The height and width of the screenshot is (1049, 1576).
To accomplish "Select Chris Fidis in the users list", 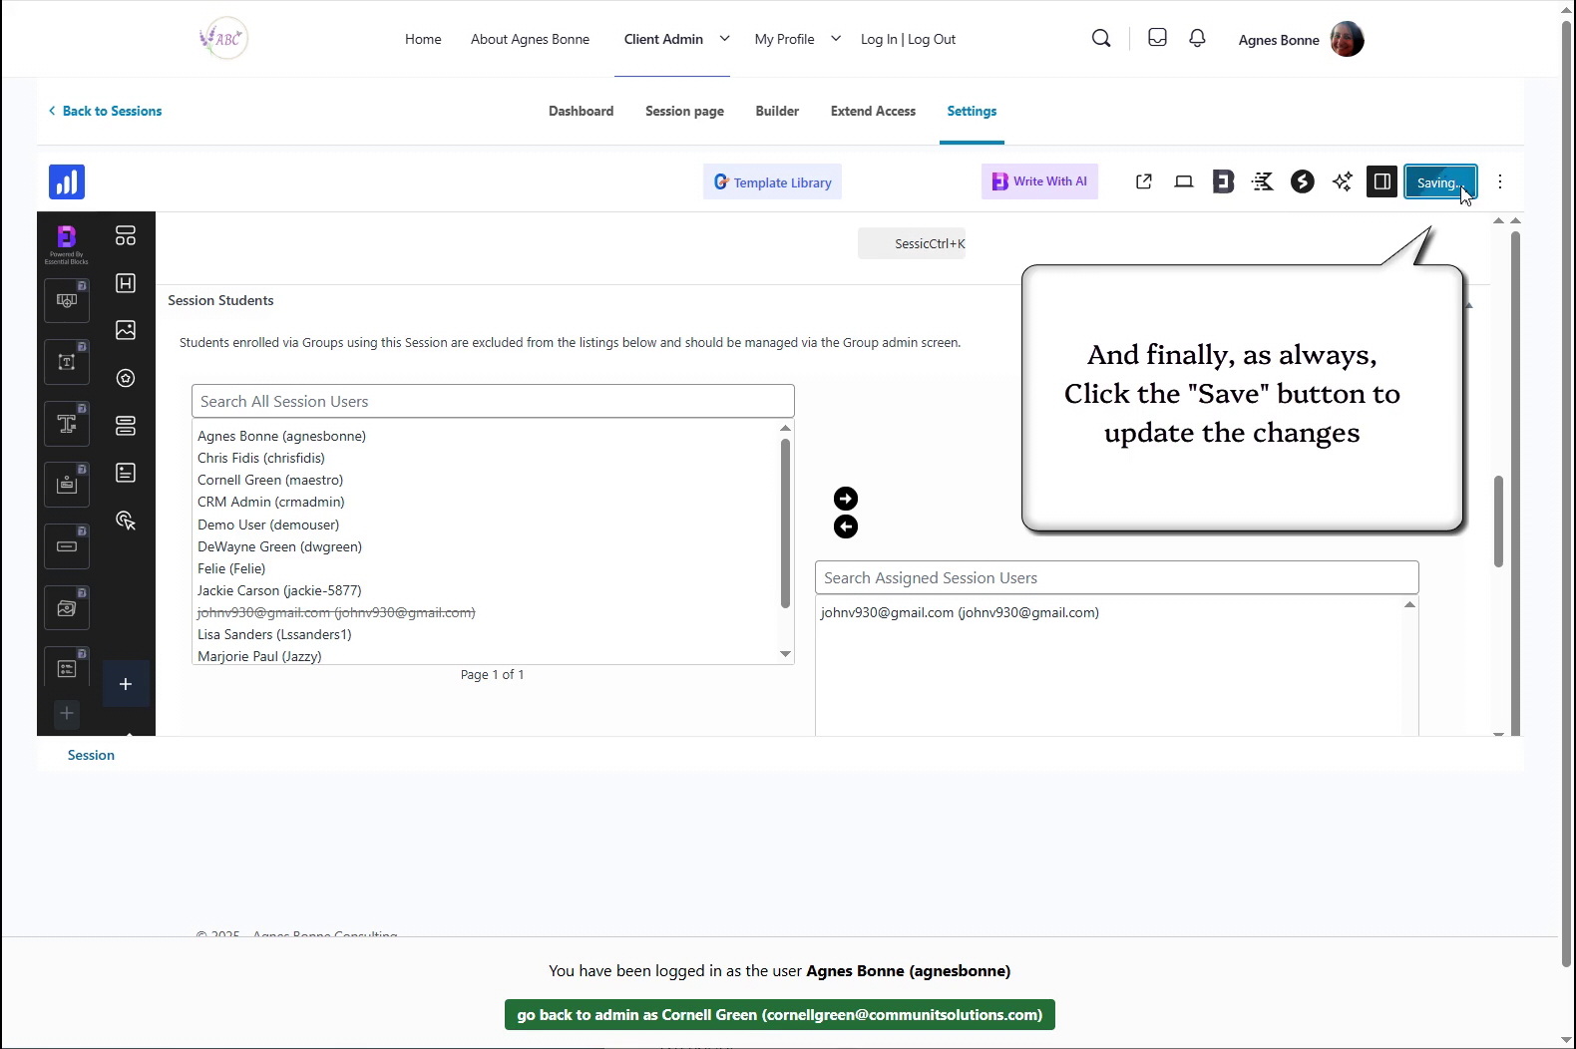I will (261, 458).
